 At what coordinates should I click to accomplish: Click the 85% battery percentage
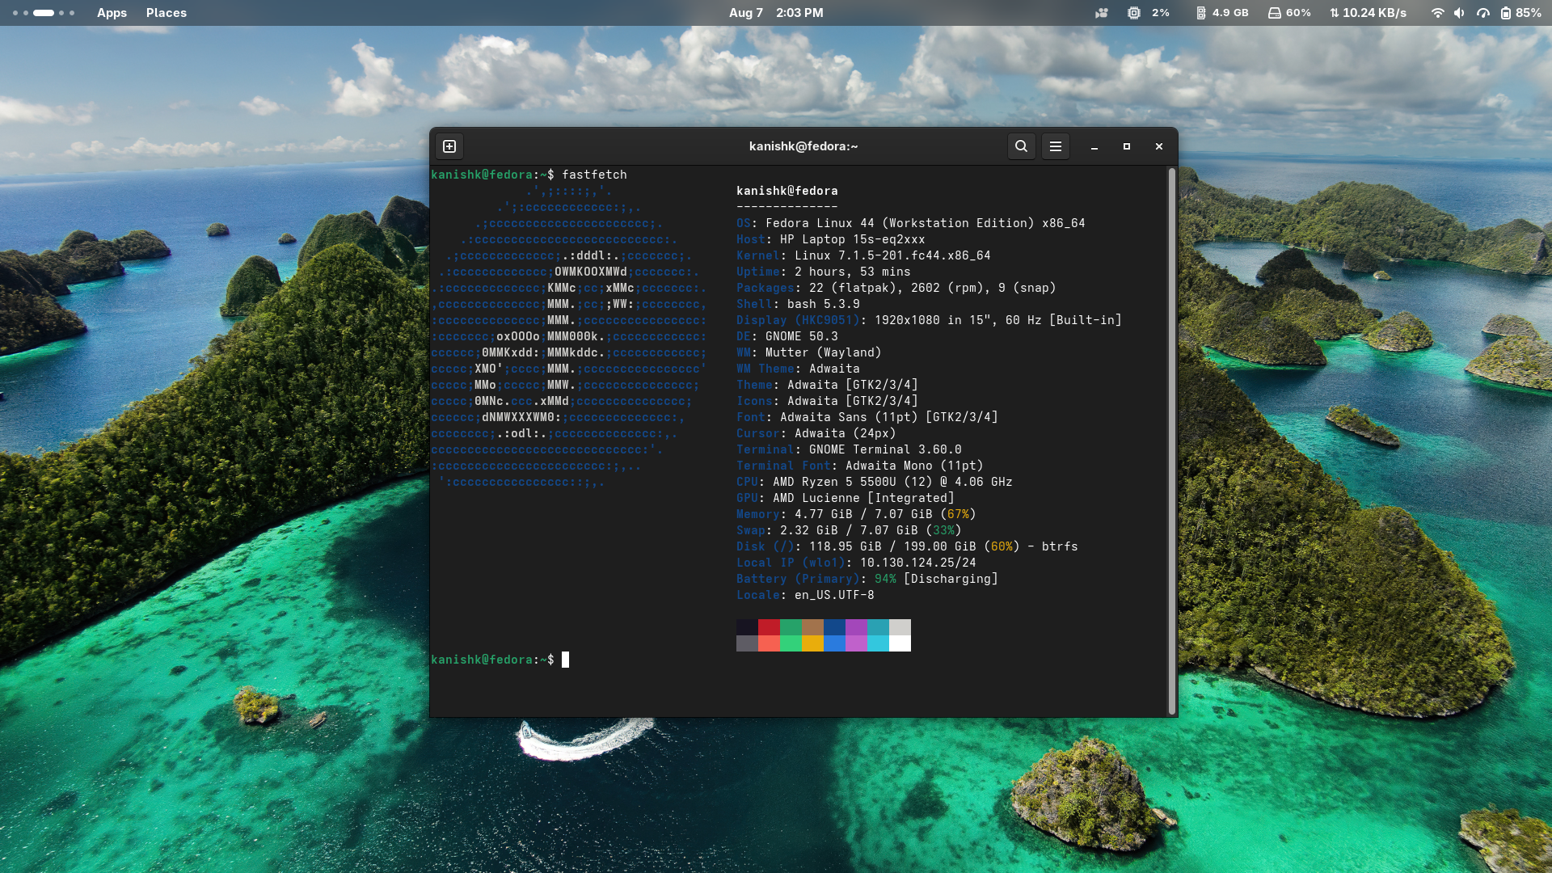1528,13
